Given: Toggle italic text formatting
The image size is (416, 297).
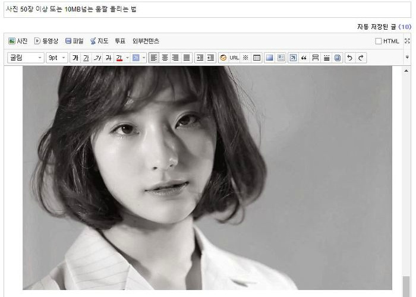Looking at the screenshot, I should (97, 58).
